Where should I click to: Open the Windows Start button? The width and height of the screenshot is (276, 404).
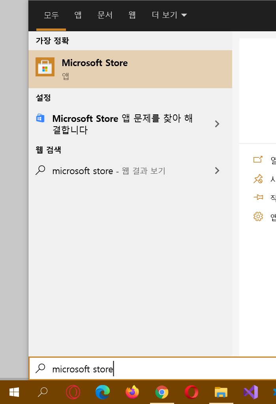coord(14,392)
